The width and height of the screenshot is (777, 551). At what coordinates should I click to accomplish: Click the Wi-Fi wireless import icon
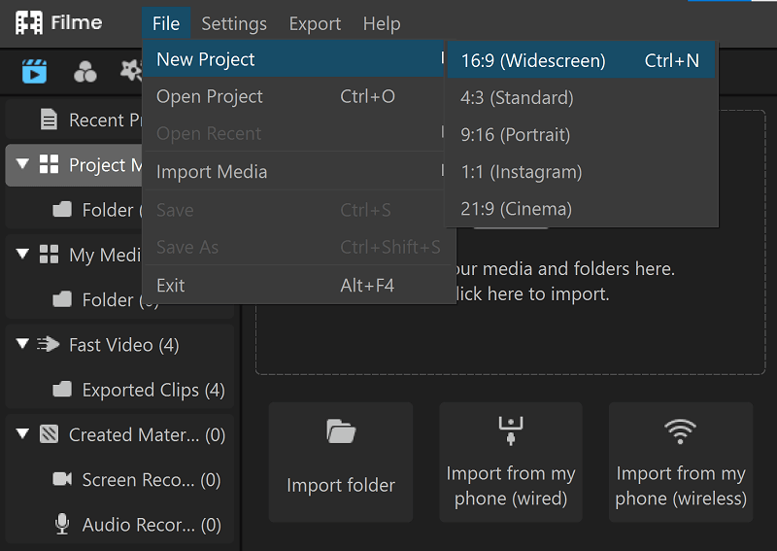point(681,430)
